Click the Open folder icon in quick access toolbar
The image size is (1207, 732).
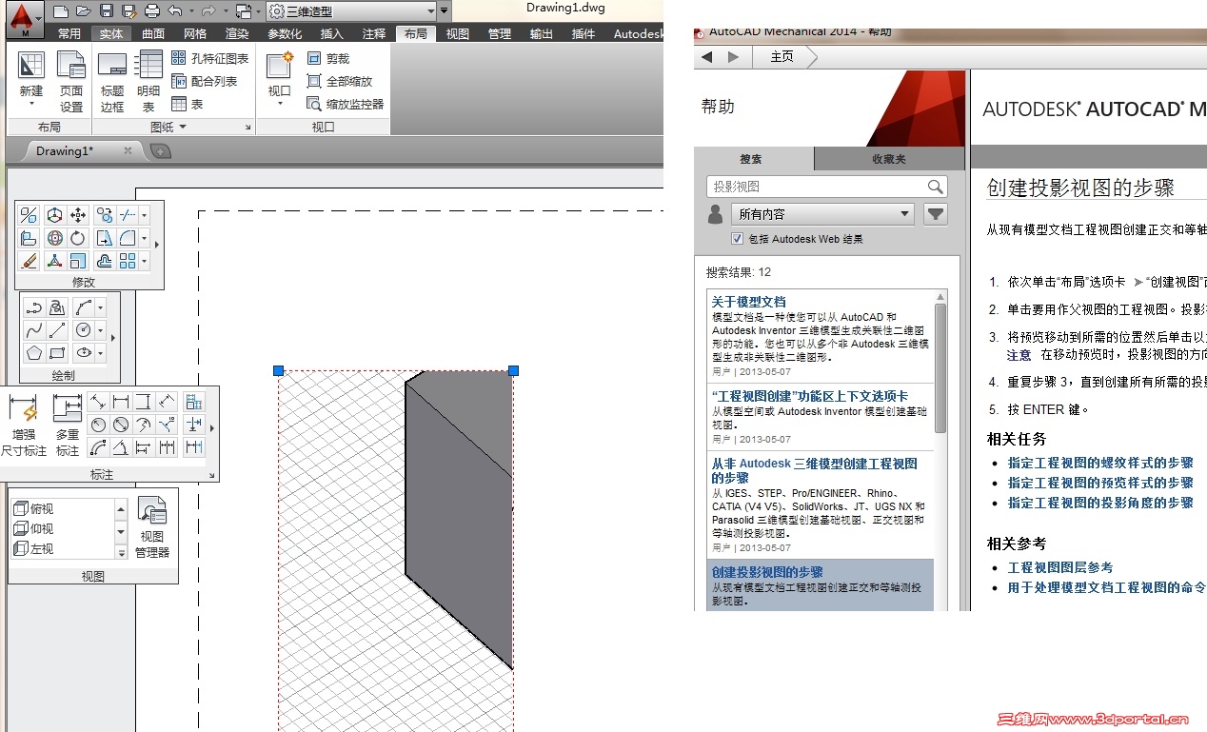pyautogui.click(x=84, y=11)
